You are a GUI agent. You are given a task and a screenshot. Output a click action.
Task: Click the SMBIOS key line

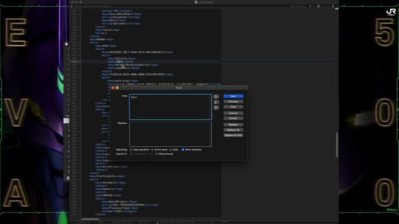coord(108,195)
